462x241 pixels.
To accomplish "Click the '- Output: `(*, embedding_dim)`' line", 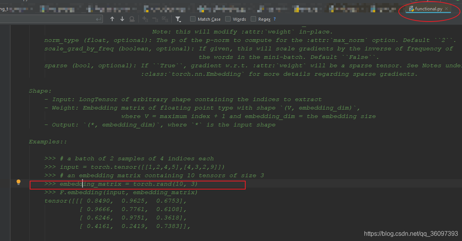I will coord(160,125).
